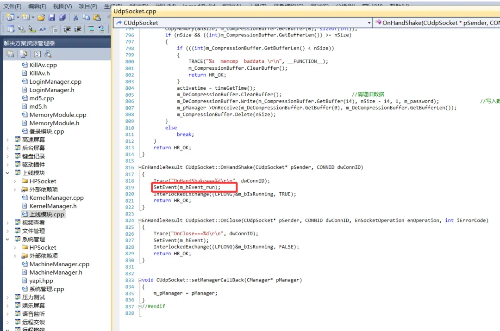Open the New Project dropdown arrow

click(18, 17)
